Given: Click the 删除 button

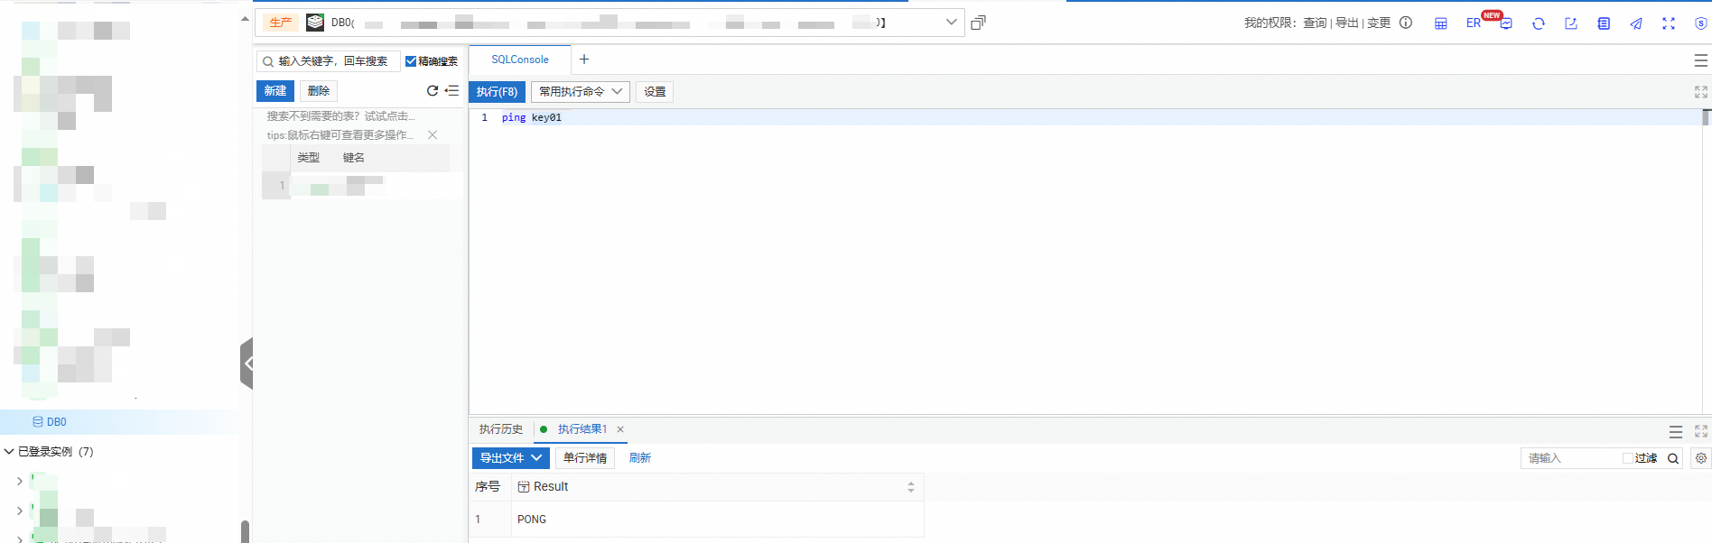Looking at the screenshot, I should (x=319, y=91).
